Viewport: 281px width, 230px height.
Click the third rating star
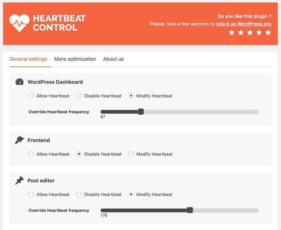tap(250, 33)
